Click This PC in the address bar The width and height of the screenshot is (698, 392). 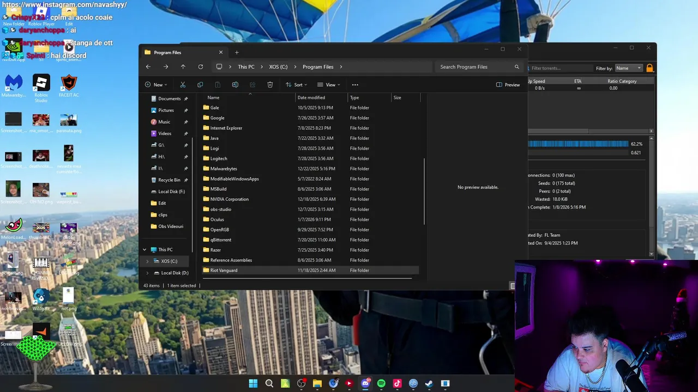(246, 67)
